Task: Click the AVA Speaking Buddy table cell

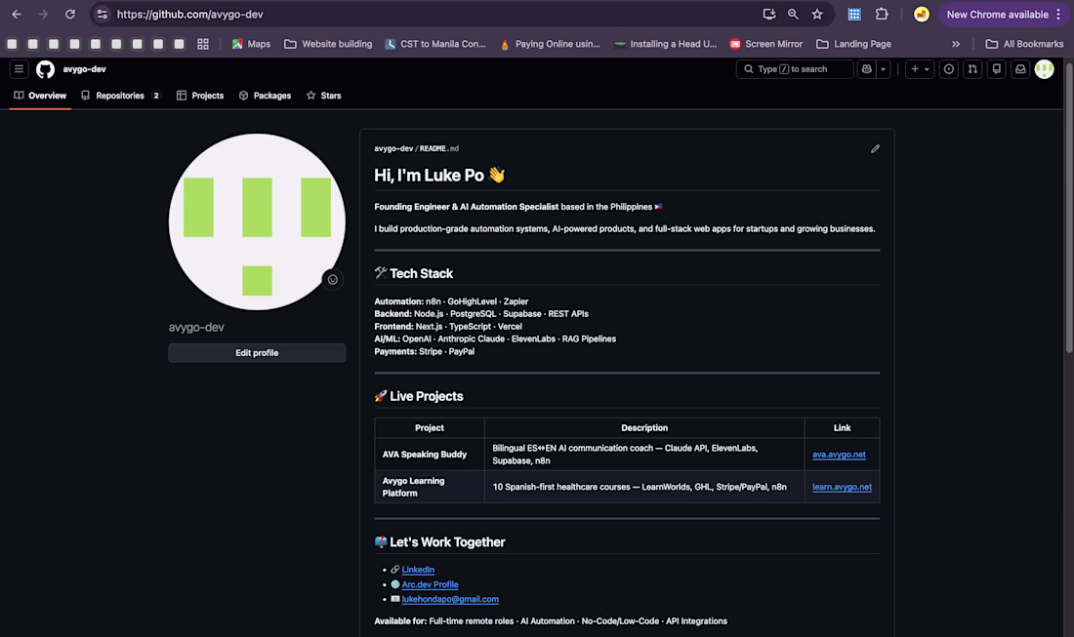Action: [430, 455]
